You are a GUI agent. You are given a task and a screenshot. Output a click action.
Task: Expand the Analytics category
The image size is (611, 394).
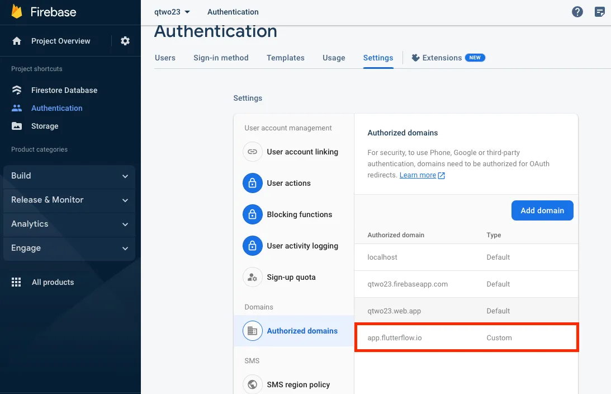click(x=69, y=224)
